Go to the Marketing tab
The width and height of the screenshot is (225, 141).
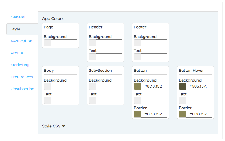tap(20, 65)
